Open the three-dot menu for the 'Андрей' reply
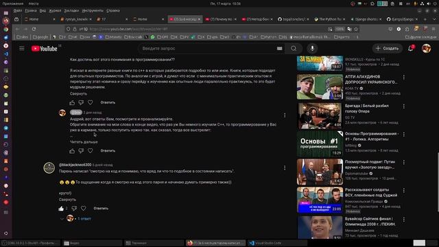The image size is (439, 247). click(285, 115)
